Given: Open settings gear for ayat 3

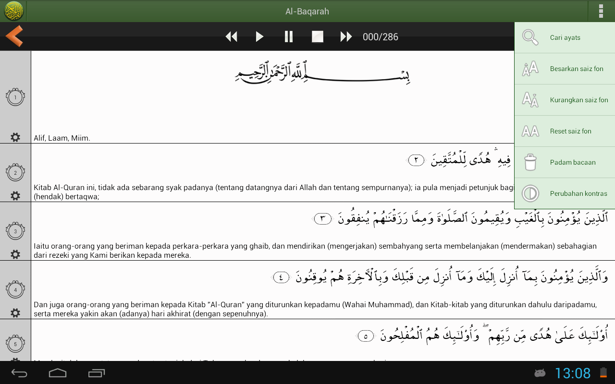Looking at the screenshot, I should click(15, 254).
